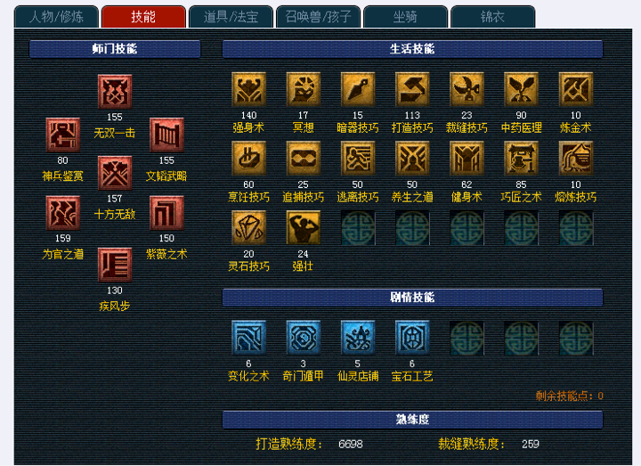Select the 烹饪技巧 icon
The image size is (641, 466).
pyautogui.click(x=248, y=159)
